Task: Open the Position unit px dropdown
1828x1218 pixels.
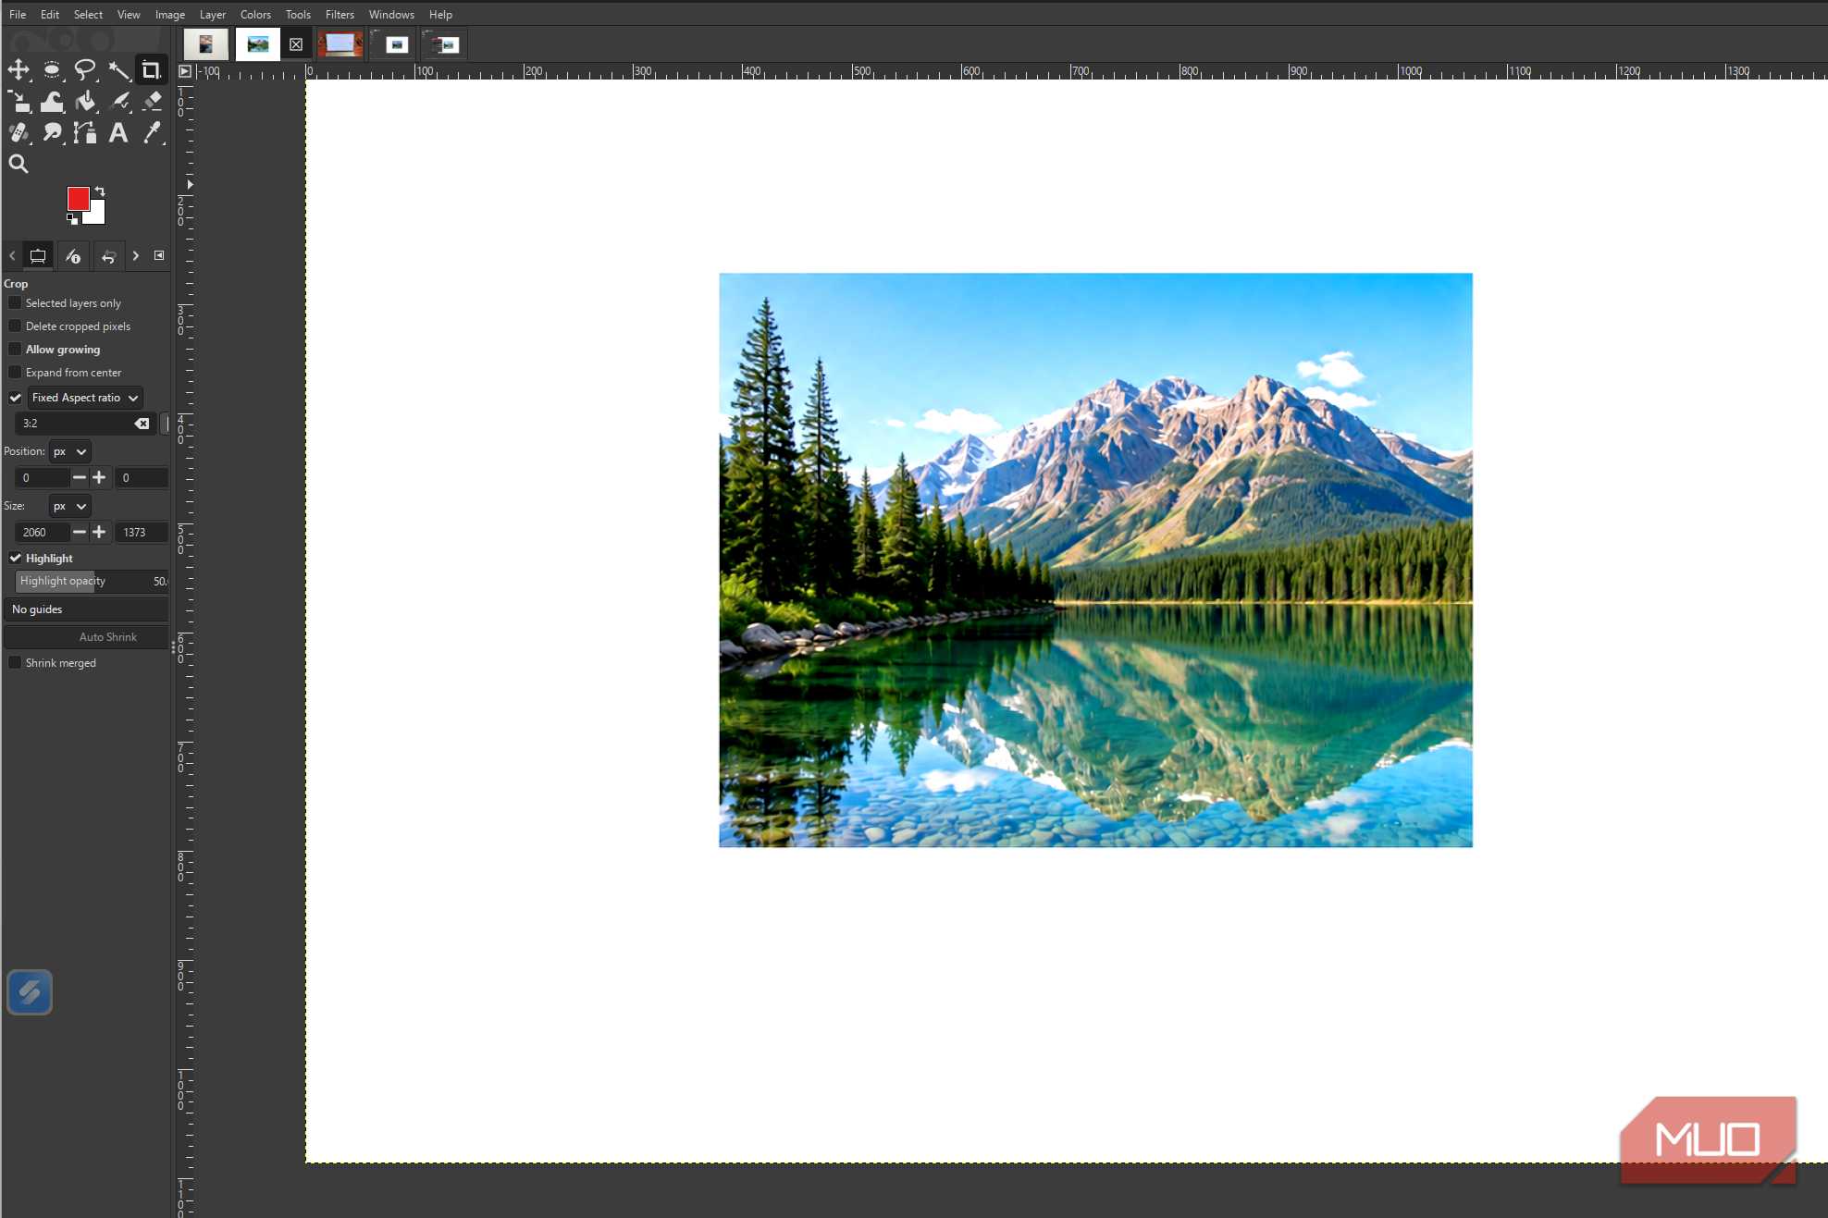Action: 69,451
